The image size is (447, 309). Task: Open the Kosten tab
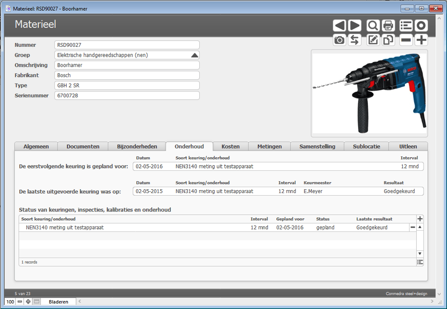coord(230,146)
